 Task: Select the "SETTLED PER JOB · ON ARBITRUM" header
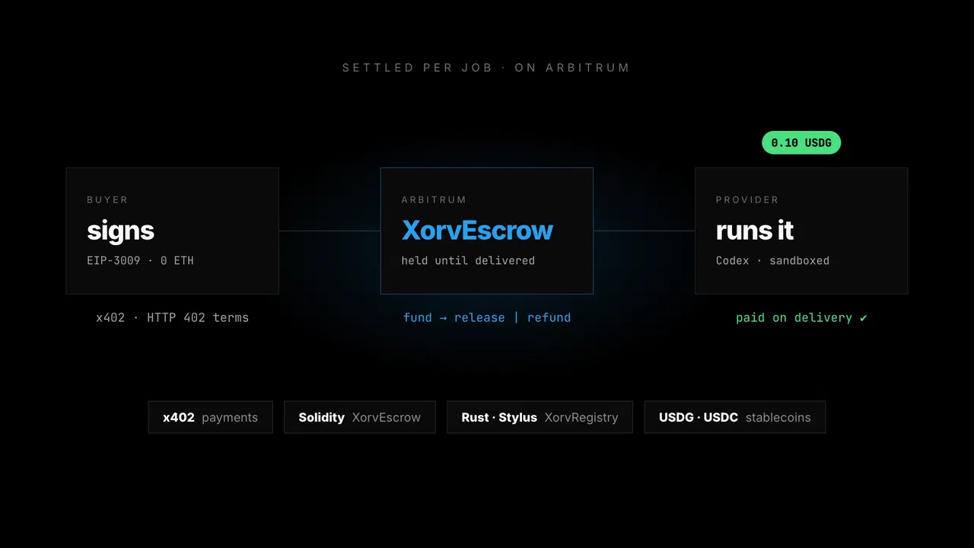pos(486,68)
